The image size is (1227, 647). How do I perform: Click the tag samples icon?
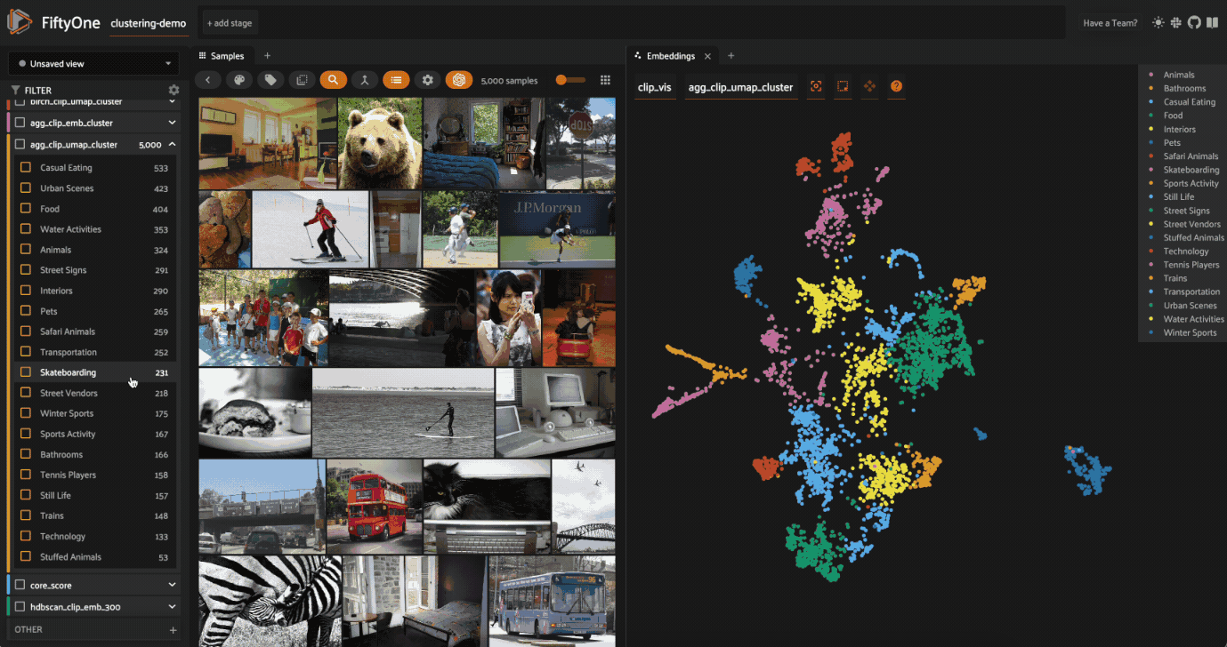click(x=270, y=80)
